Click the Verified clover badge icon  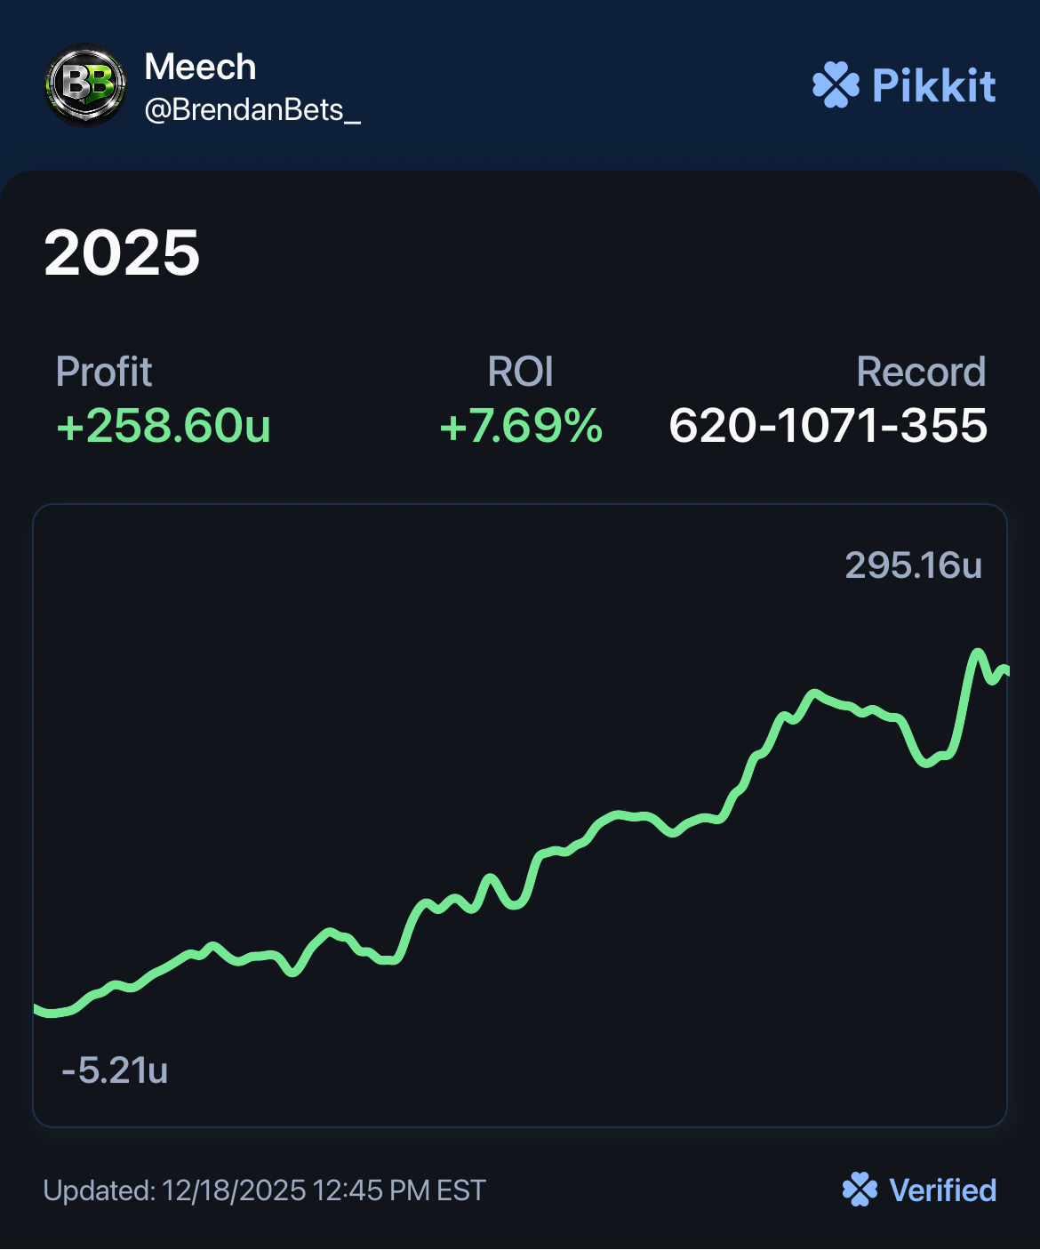tap(860, 1190)
